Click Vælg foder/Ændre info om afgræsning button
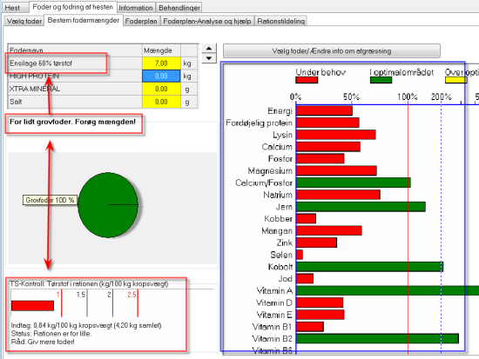This screenshot has width=479, height=359. click(332, 51)
